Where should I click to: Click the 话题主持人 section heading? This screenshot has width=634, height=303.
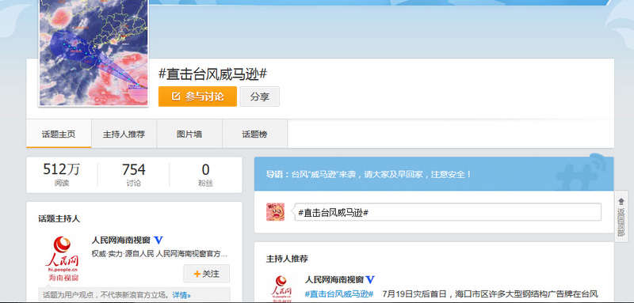[x=59, y=218]
